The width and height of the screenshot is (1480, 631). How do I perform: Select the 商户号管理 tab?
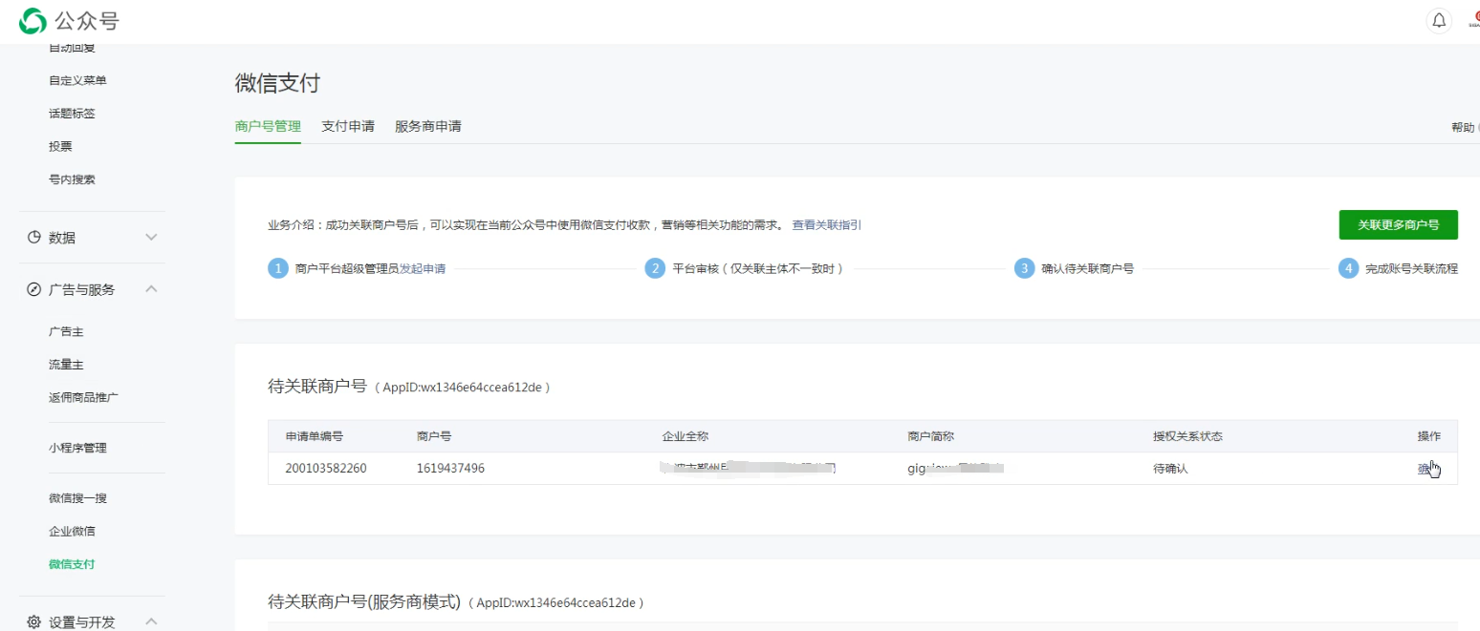pos(268,125)
